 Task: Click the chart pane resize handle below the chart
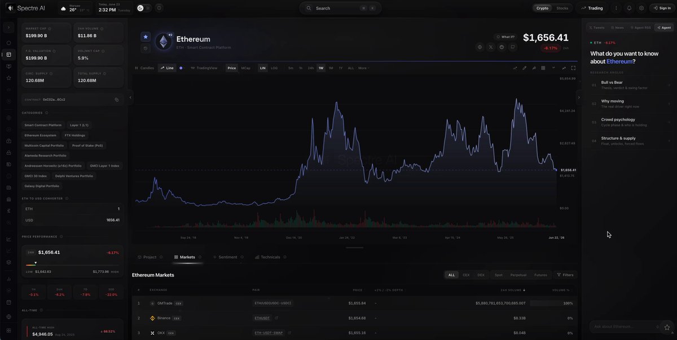(355, 247)
